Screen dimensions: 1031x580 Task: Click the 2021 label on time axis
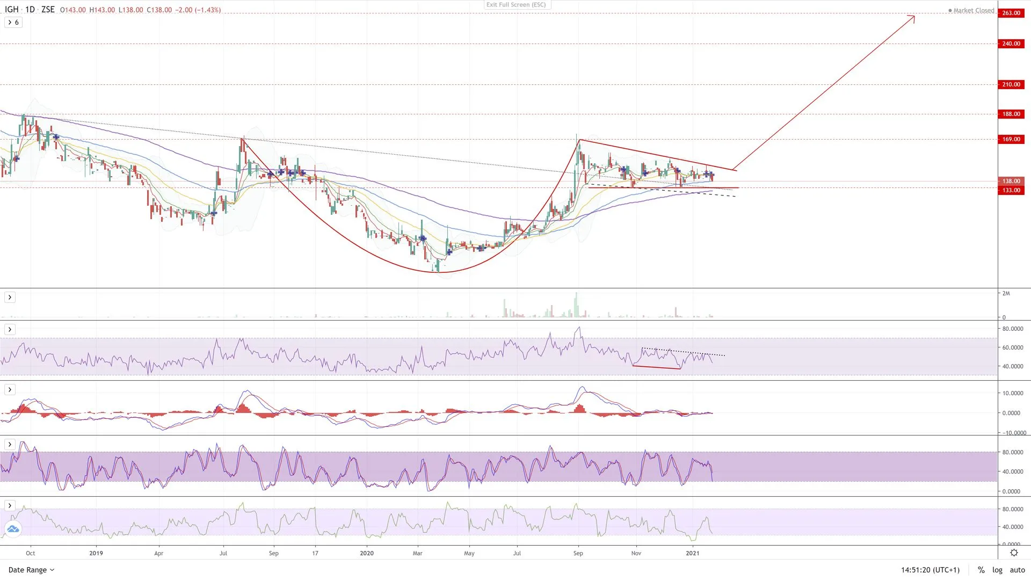pyautogui.click(x=693, y=553)
